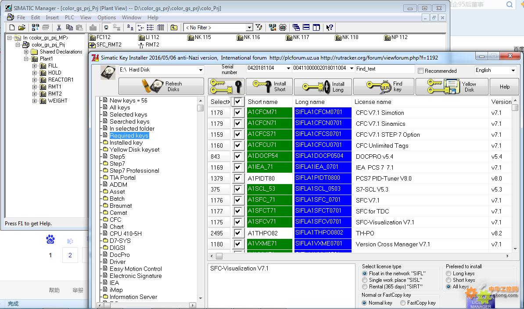The height and width of the screenshot is (309, 524).
Task: Click the key category tree vertical scrollbar thumb
Action: coord(201,108)
